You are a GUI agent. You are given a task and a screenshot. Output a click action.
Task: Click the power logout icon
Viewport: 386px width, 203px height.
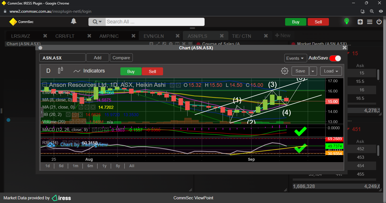379,22
